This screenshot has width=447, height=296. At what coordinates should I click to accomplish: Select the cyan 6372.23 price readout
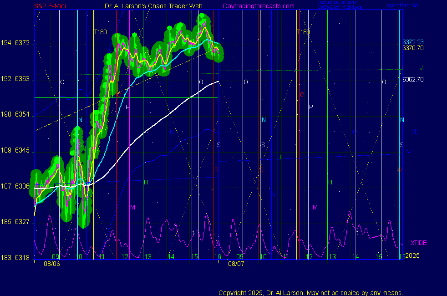coord(413,42)
